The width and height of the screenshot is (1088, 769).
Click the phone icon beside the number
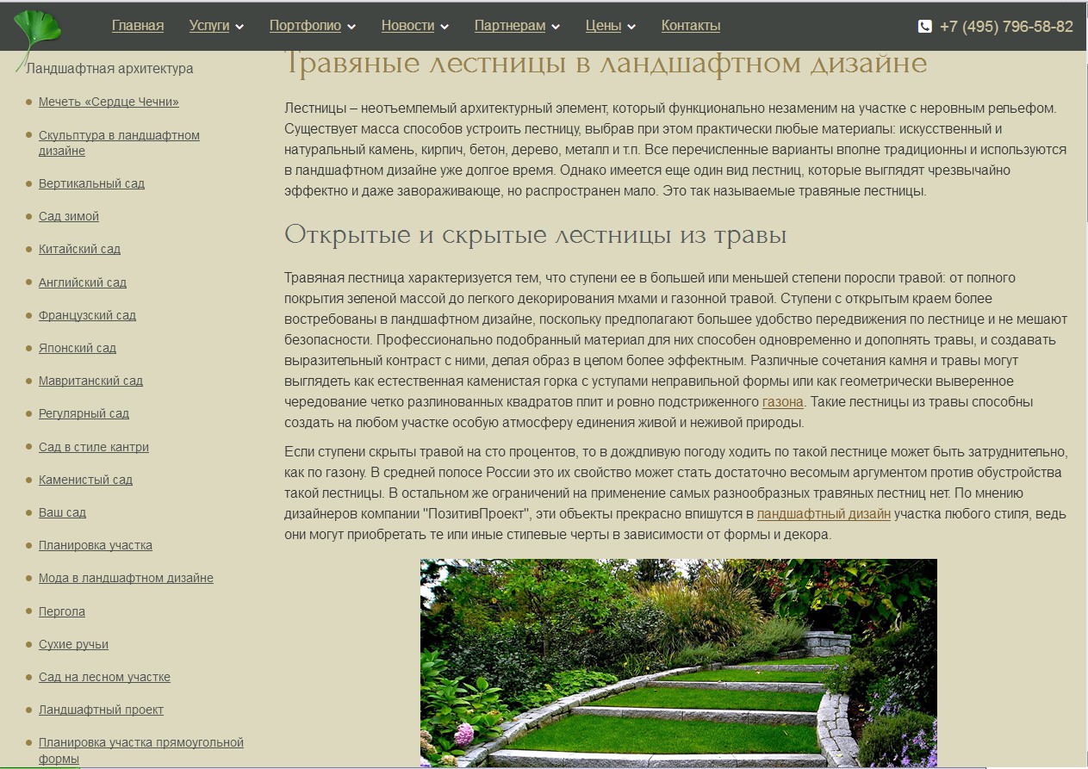point(925,27)
